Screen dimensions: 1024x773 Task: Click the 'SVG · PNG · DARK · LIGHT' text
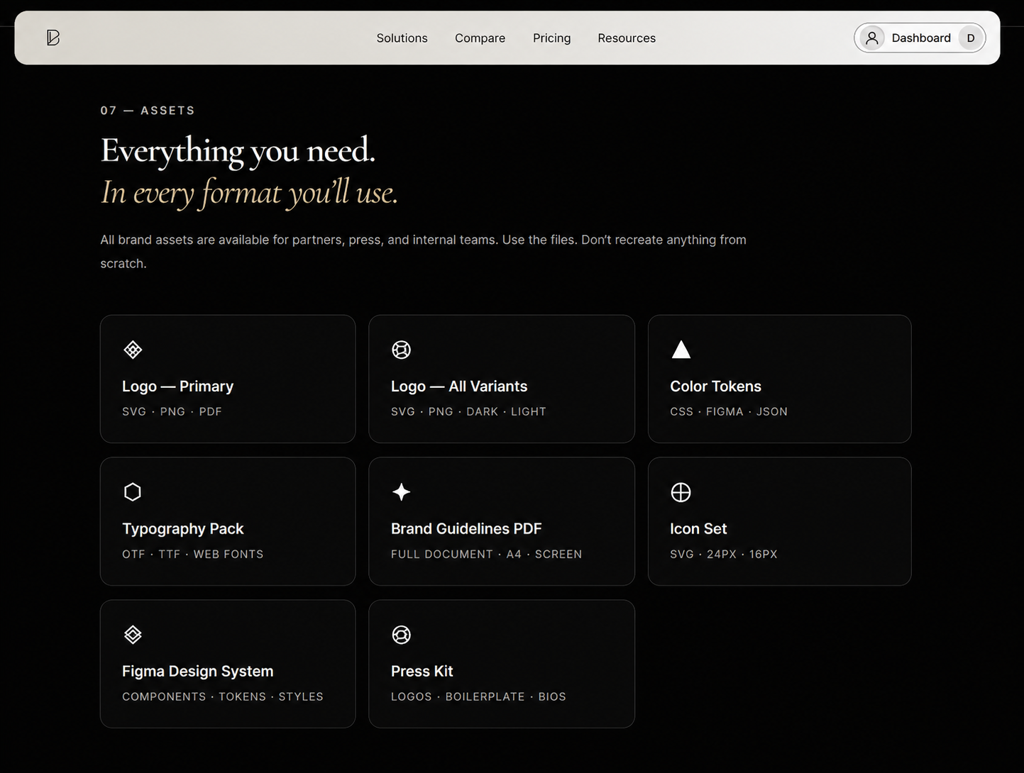click(x=468, y=412)
